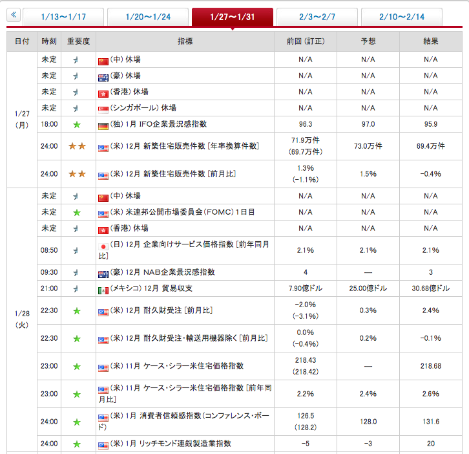Click the two orange stars for 年率換算件数 row
This screenshot has width=469, height=454.
click(x=77, y=146)
